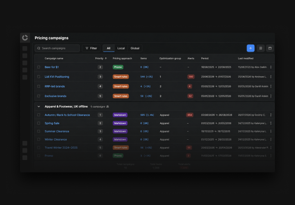Image resolution: width=295 pixels, height=205 pixels.
Task: Click the search magnifier icon
Action: coord(39,48)
